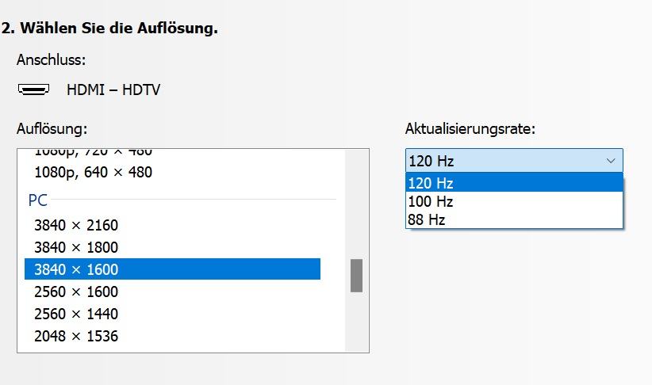This screenshot has width=652, height=385.
Task: Click scrollbar track above the thumb
Action: (357, 206)
